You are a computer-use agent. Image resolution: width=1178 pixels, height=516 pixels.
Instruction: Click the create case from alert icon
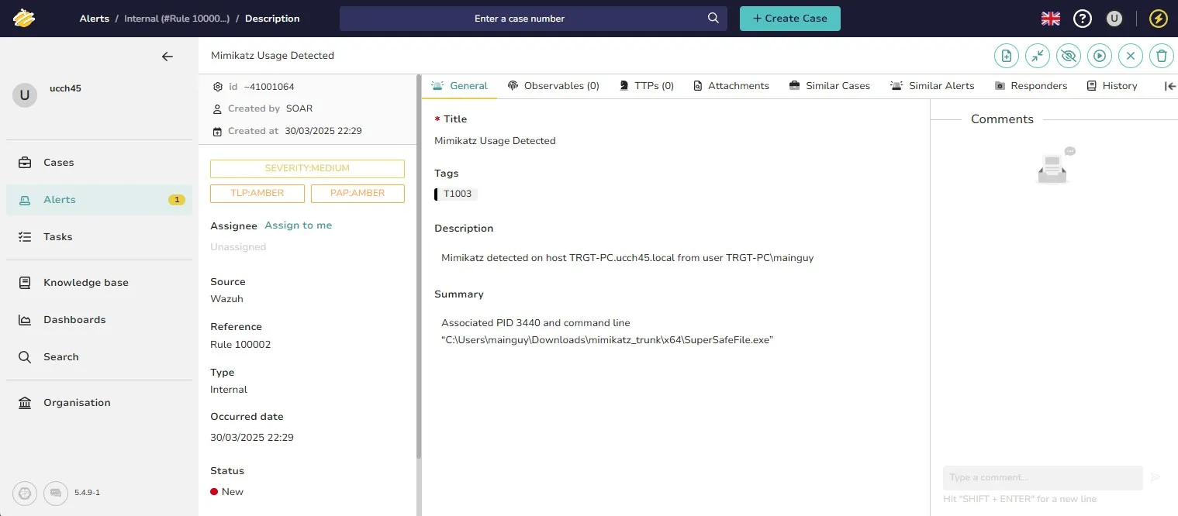pos(1007,56)
